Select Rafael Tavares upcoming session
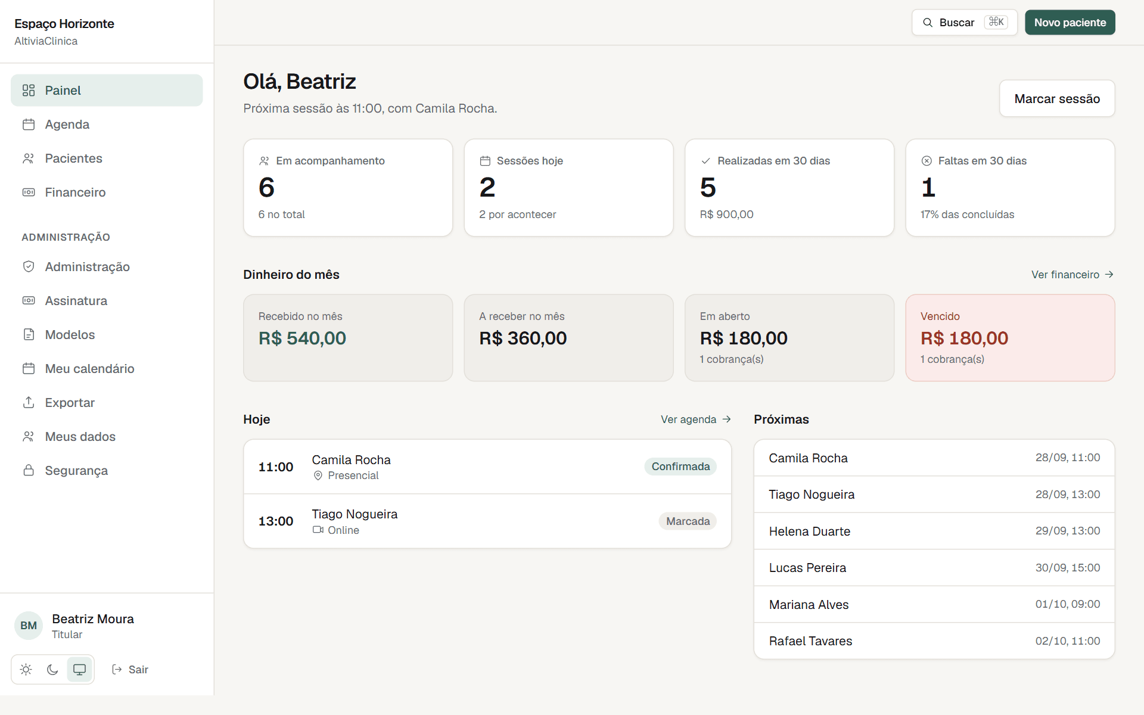The image size is (1144, 715). coord(934,641)
